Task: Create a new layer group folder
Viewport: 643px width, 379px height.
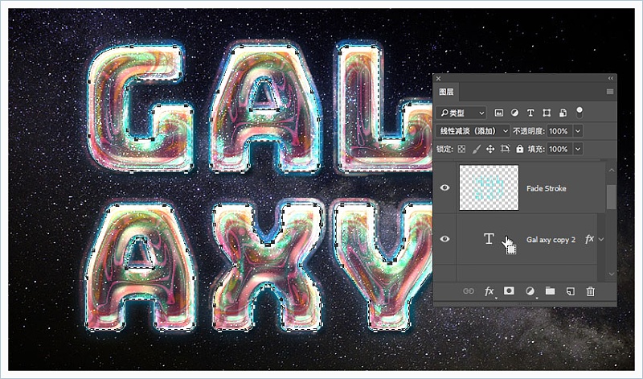Action: click(x=551, y=291)
